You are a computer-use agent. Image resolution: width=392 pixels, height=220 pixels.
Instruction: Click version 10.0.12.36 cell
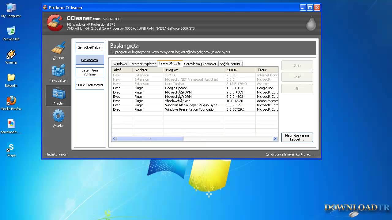click(x=235, y=101)
